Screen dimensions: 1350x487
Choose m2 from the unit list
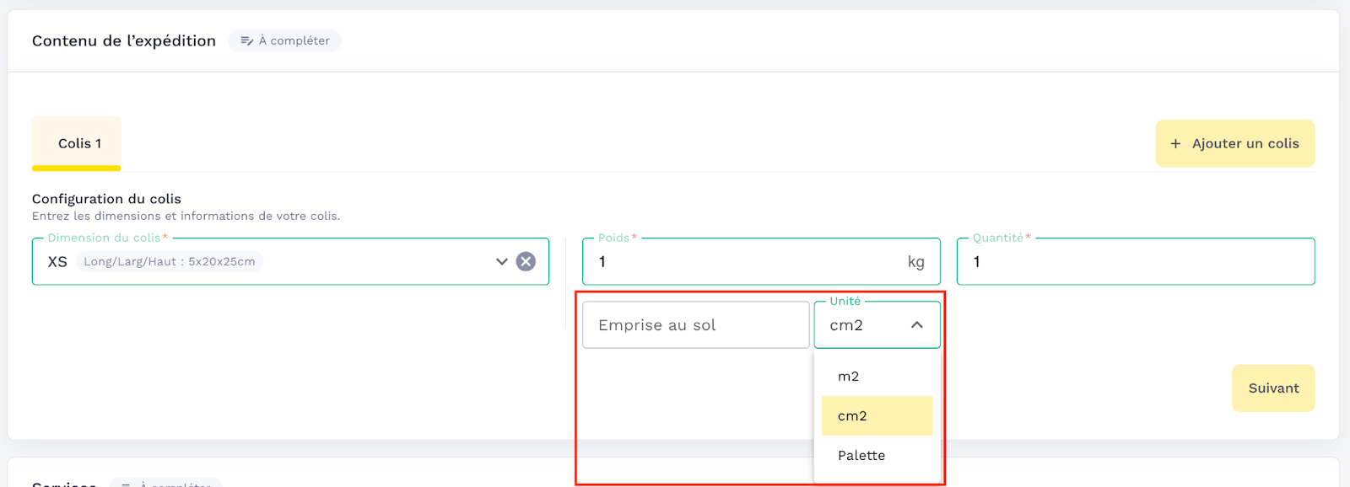(x=848, y=377)
